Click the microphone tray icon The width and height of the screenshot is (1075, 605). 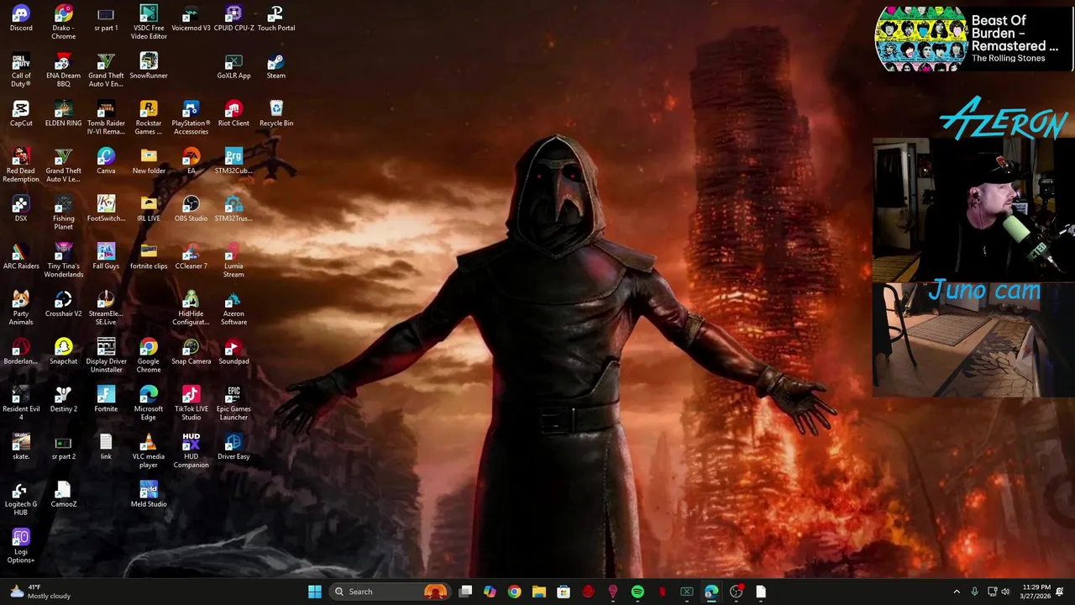tap(974, 592)
